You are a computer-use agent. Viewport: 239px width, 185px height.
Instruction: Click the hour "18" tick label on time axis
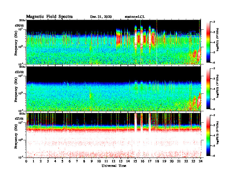pos(157,161)
